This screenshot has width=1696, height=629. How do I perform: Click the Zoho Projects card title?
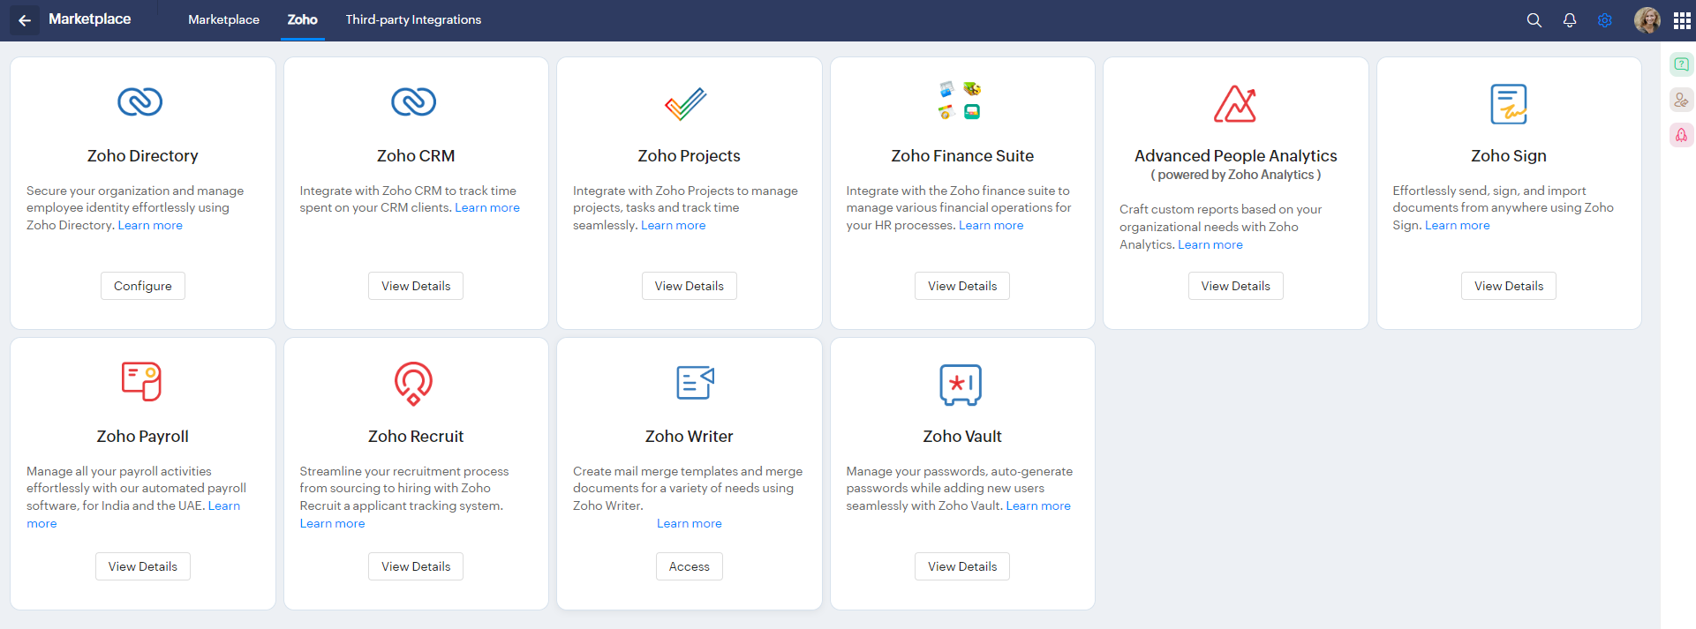pos(690,155)
